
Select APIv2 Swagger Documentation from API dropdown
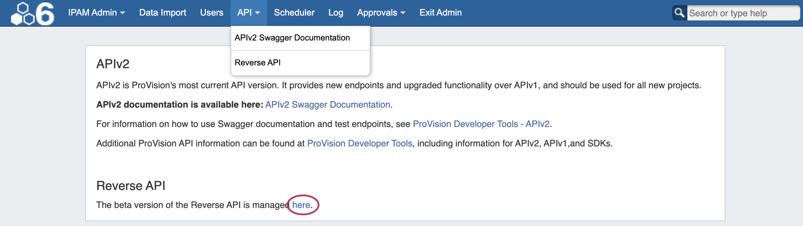(292, 38)
